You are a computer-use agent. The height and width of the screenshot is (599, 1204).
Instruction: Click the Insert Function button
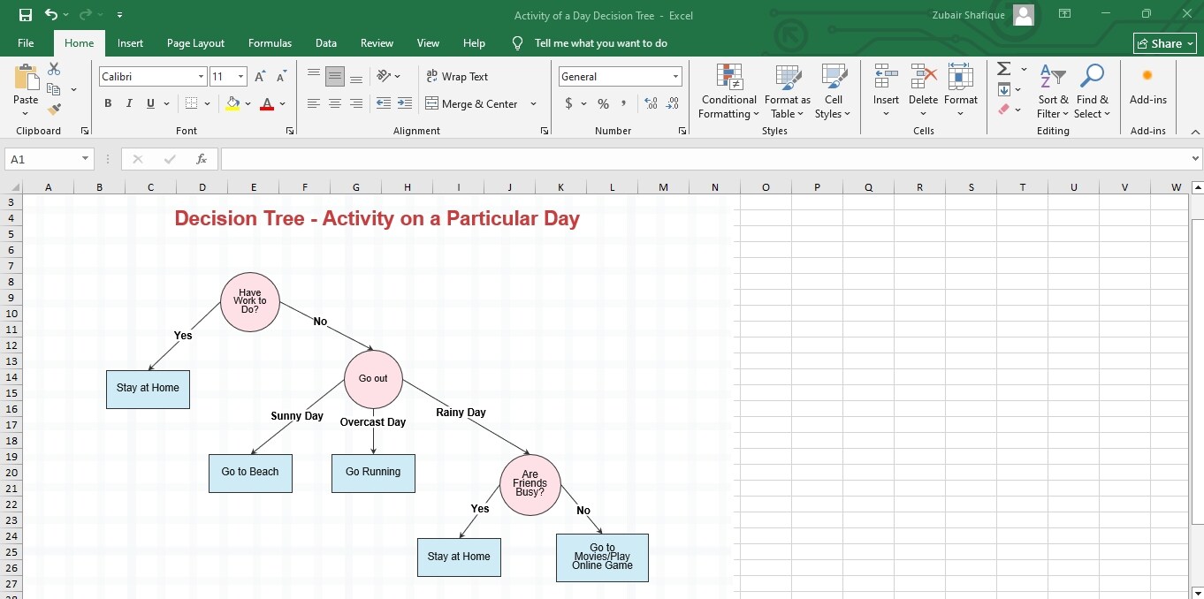pos(202,159)
